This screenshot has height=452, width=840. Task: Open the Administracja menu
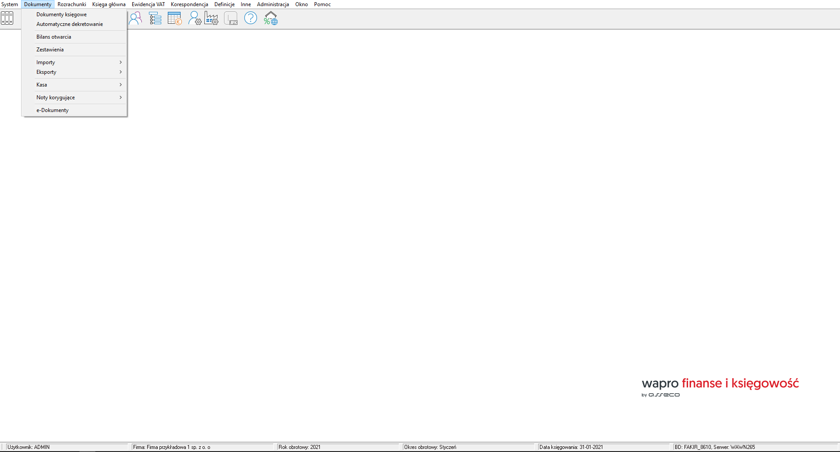coord(273,4)
